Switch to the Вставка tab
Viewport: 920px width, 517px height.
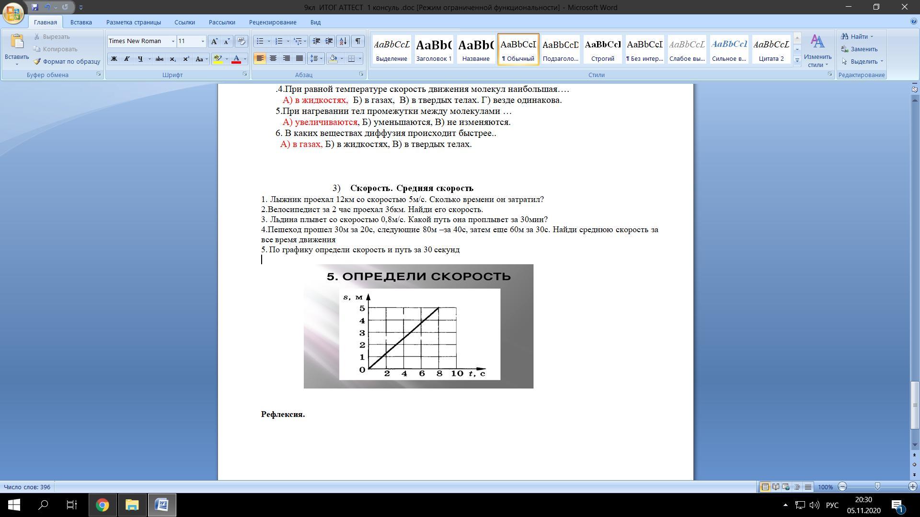81,22
